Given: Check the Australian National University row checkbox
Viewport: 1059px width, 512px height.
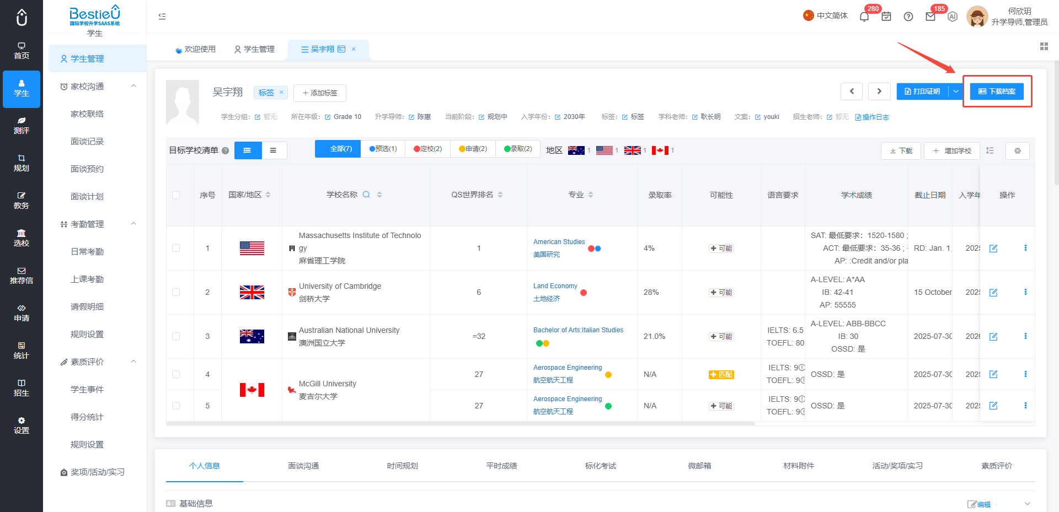Looking at the screenshot, I should pyautogui.click(x=176, y=336).
